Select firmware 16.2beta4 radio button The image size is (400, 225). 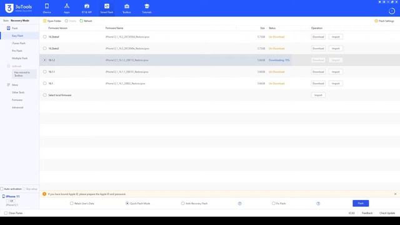coord(44,37)
